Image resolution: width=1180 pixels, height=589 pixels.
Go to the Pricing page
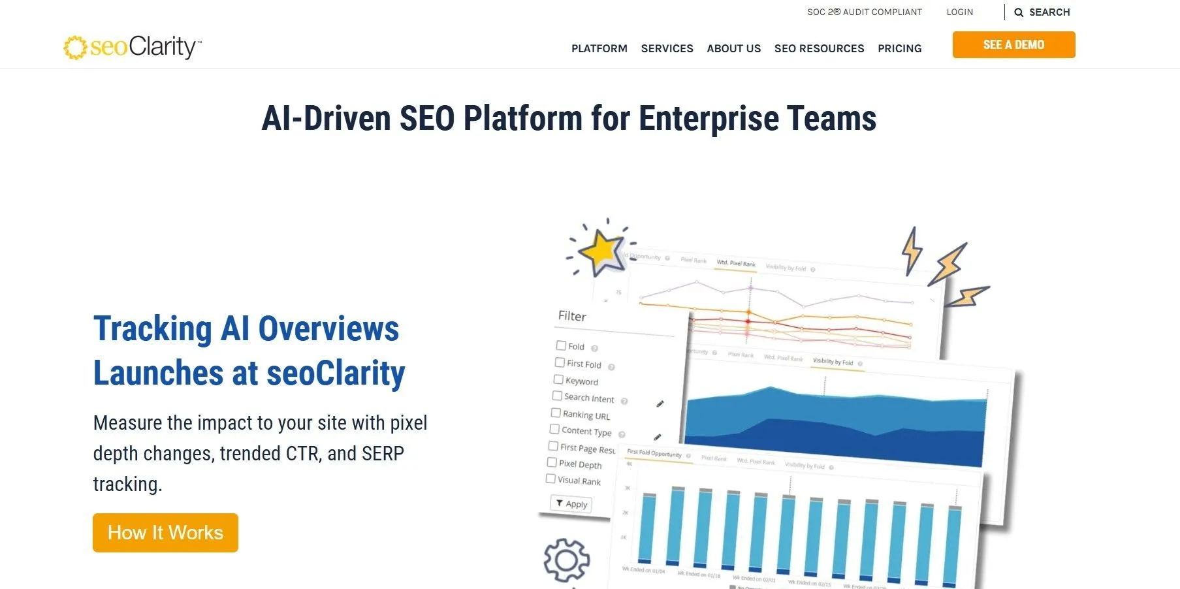click(899, 48)
